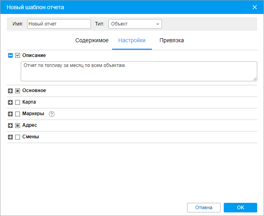Expand the Карта section plus icon
This screenshot has width=264, height=216.
(x=10, y=102)
